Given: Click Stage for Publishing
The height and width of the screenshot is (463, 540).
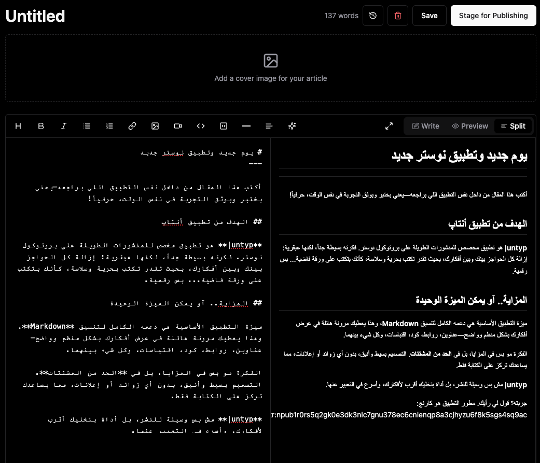Looking at the screenshot, I should (x=493, y=16).
